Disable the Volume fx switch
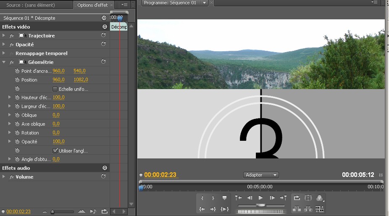 click(12, 177)
